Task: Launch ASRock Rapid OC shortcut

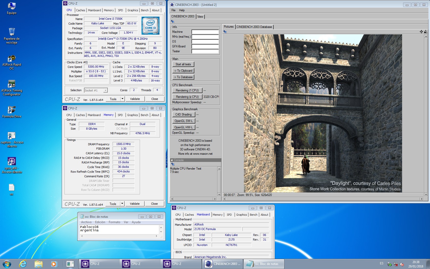Action: 12,62
